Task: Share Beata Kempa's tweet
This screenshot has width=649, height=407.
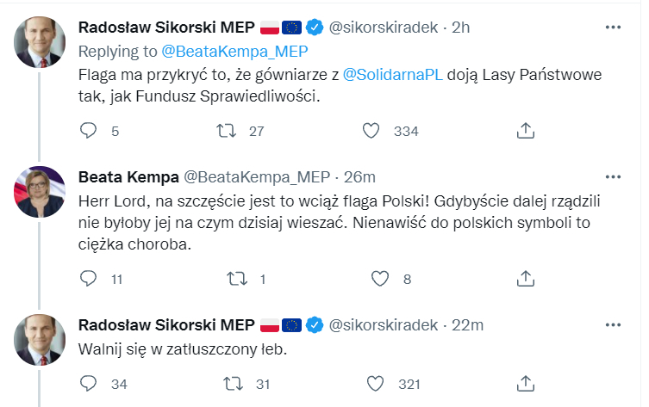Action: pyautogui.click(x=526, y=279)
